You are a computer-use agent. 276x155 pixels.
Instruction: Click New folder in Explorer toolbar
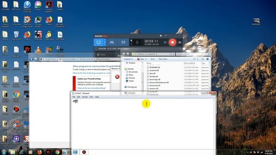[x=163, y=59]
